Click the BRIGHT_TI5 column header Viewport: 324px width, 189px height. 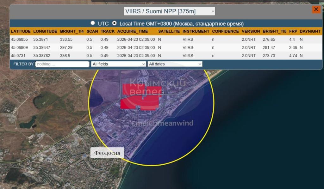274,31
